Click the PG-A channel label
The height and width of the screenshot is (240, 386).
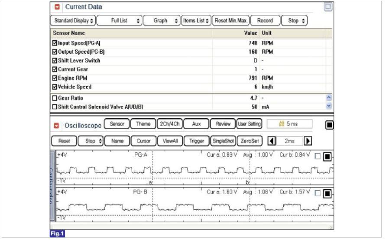(140, 155)
